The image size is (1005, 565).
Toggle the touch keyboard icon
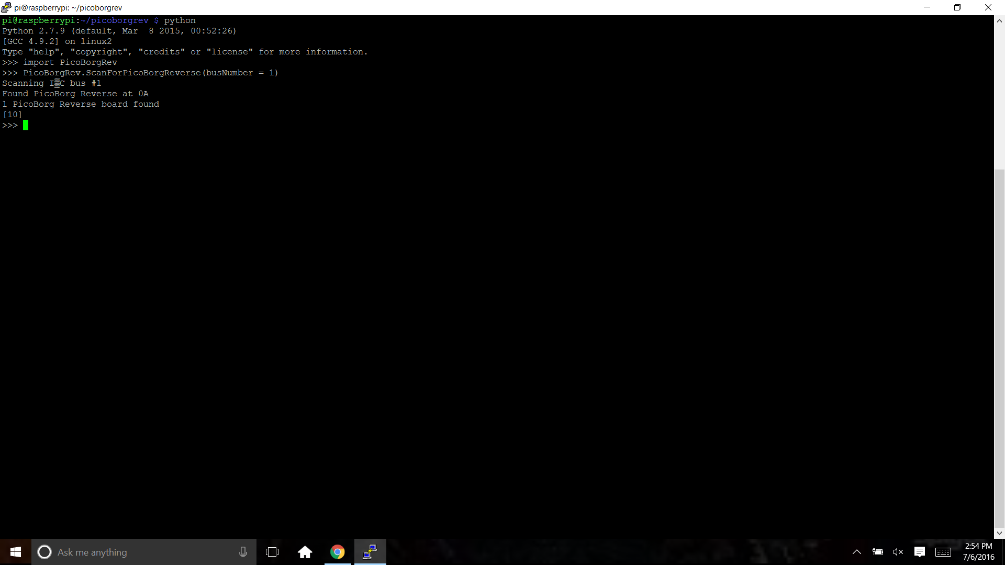[943, 552]
